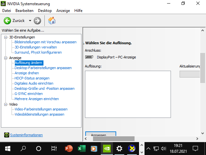Select Surround, PhysX konfigurieren
This screenshot has width=206, height=155.
[x=38, y=52]
